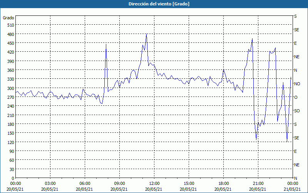Image resolution: width=308 pixels, height=193 pixels.
Task: Select the "E" compass label level with 450
Action: pyautogui.click(x=295, y=43)
